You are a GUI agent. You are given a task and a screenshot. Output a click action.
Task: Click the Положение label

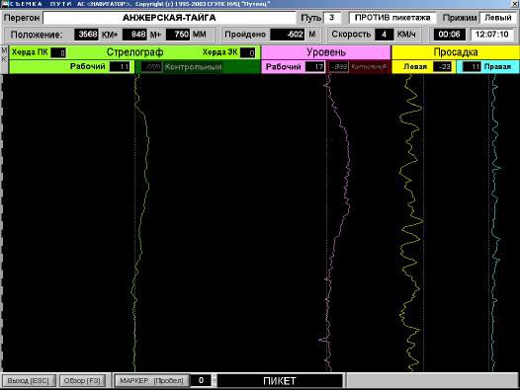[x=37, y=35]
